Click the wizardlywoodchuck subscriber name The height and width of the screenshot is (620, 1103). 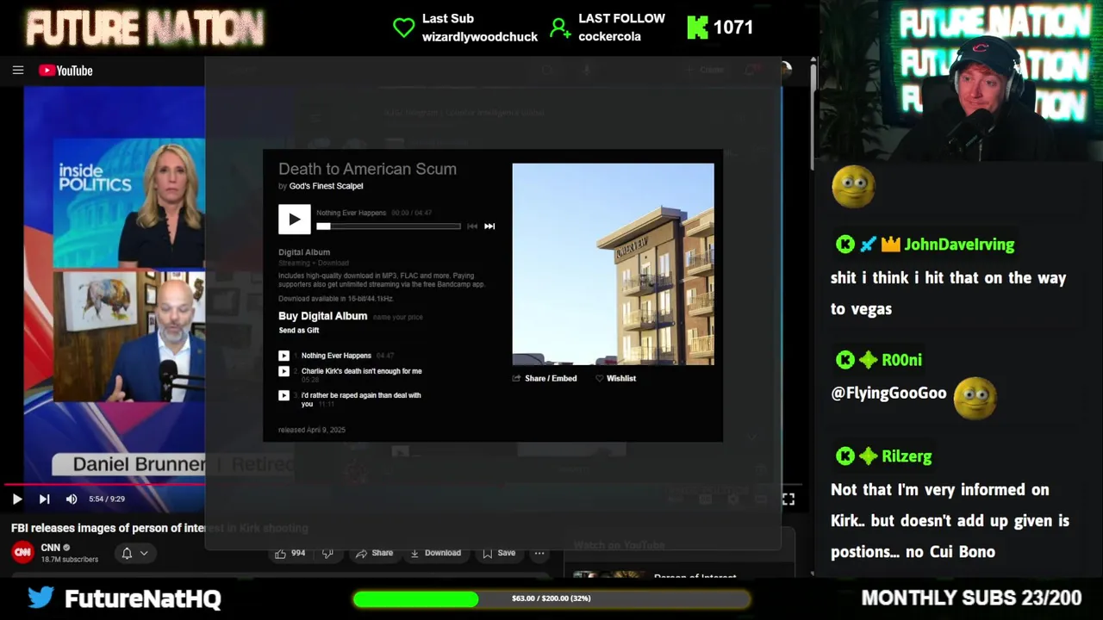click(x=480, y=37)
